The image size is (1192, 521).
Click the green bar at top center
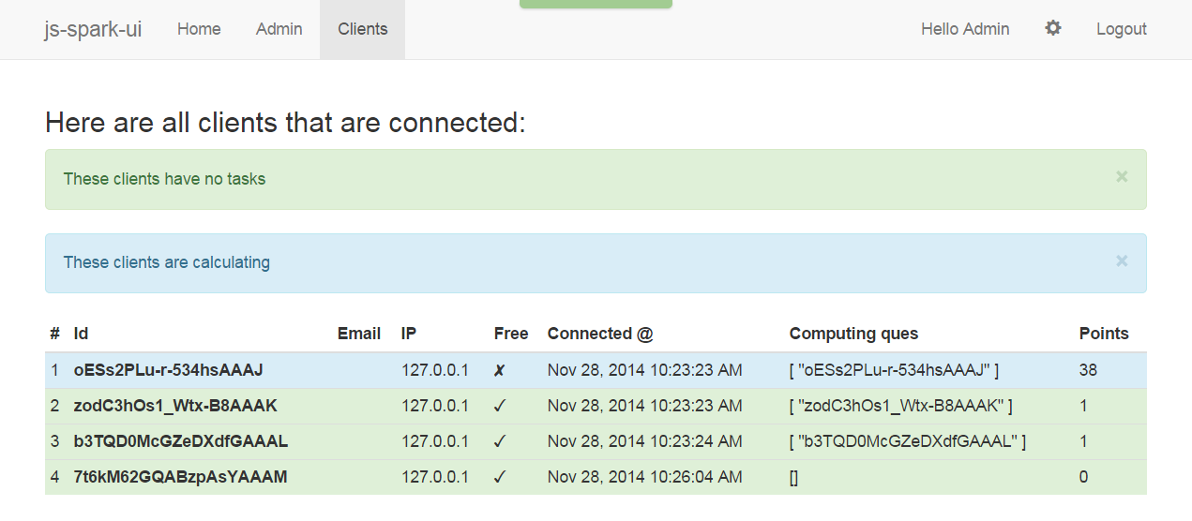[x=596, y=4]
